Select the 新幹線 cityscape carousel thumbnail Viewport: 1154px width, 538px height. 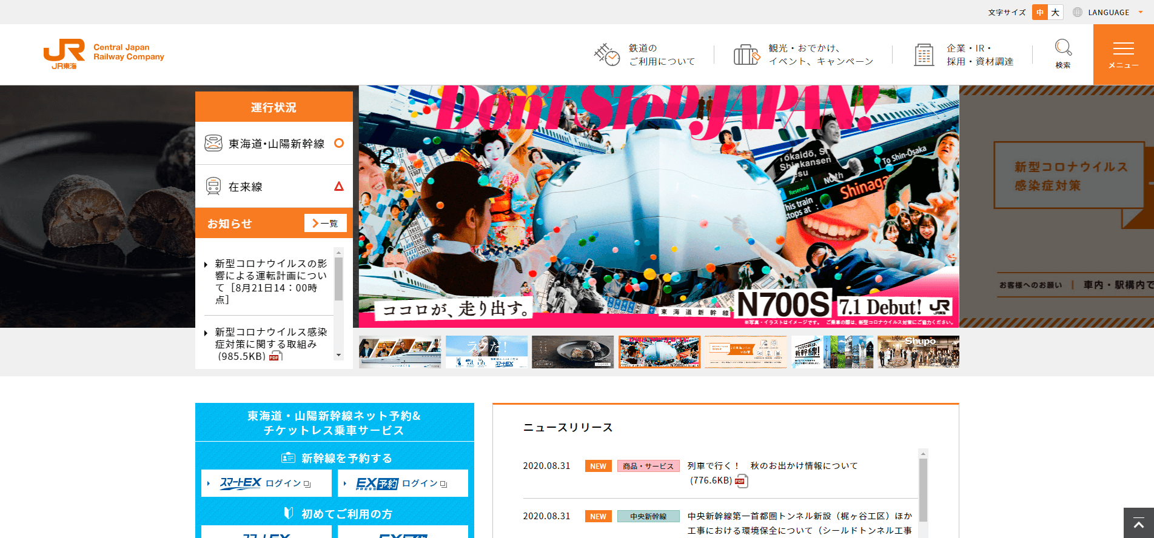[x=832, y=352]
